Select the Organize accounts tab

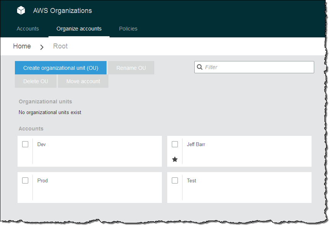click(x=79, y=29)
